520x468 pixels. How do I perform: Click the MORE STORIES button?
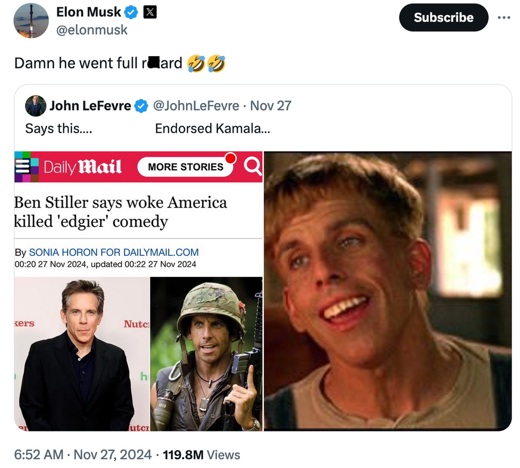tap(185, 167)
